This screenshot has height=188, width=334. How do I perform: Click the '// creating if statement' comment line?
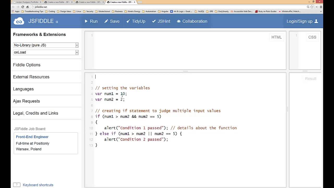click(x=158, y=111)
